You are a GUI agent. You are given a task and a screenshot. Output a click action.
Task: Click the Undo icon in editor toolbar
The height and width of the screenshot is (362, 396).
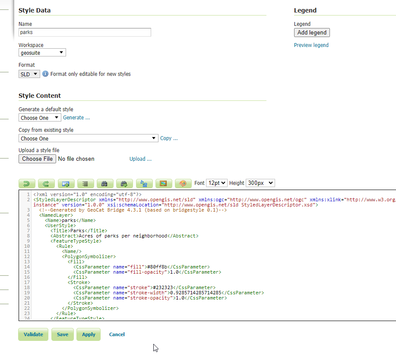[27, 184]
